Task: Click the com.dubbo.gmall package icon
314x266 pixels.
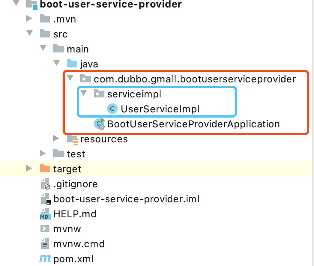Action: coord(85,79)
